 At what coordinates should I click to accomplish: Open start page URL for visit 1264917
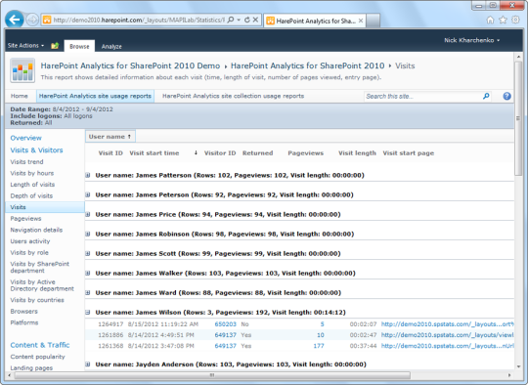point(447,324)
